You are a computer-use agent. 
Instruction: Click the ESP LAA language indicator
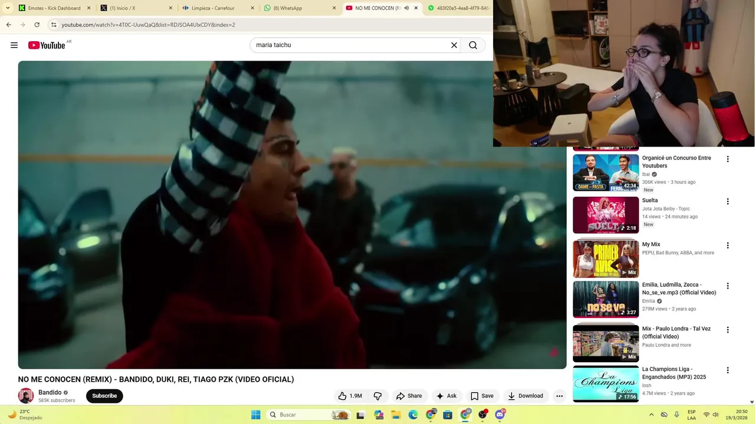coord(691,415)
